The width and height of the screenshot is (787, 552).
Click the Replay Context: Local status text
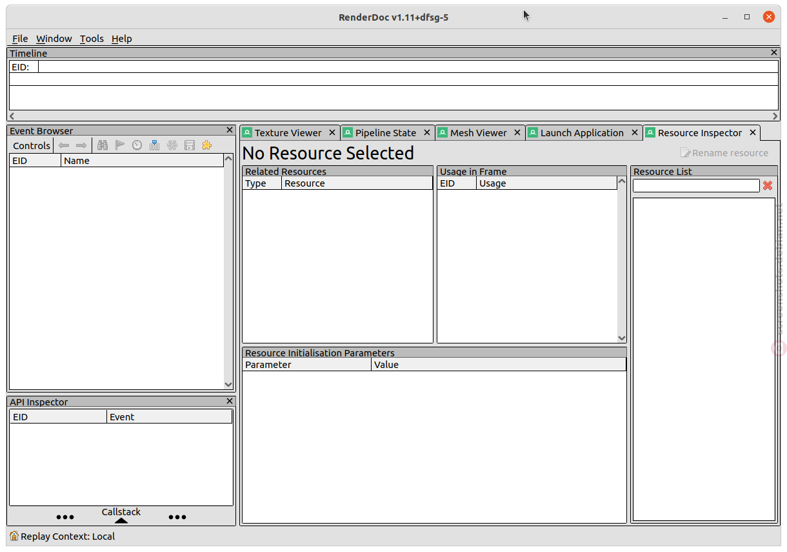point(68,536)
